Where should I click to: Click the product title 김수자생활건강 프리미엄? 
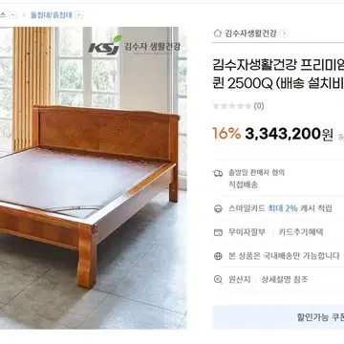278,66
